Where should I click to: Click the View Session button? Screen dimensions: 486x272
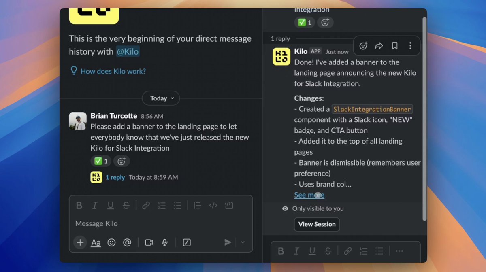tap(317, 224)
